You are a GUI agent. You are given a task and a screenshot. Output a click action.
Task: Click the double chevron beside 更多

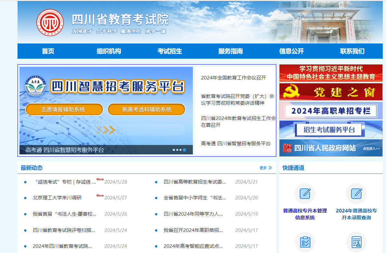pyautogui.click(x=270, y=168)
